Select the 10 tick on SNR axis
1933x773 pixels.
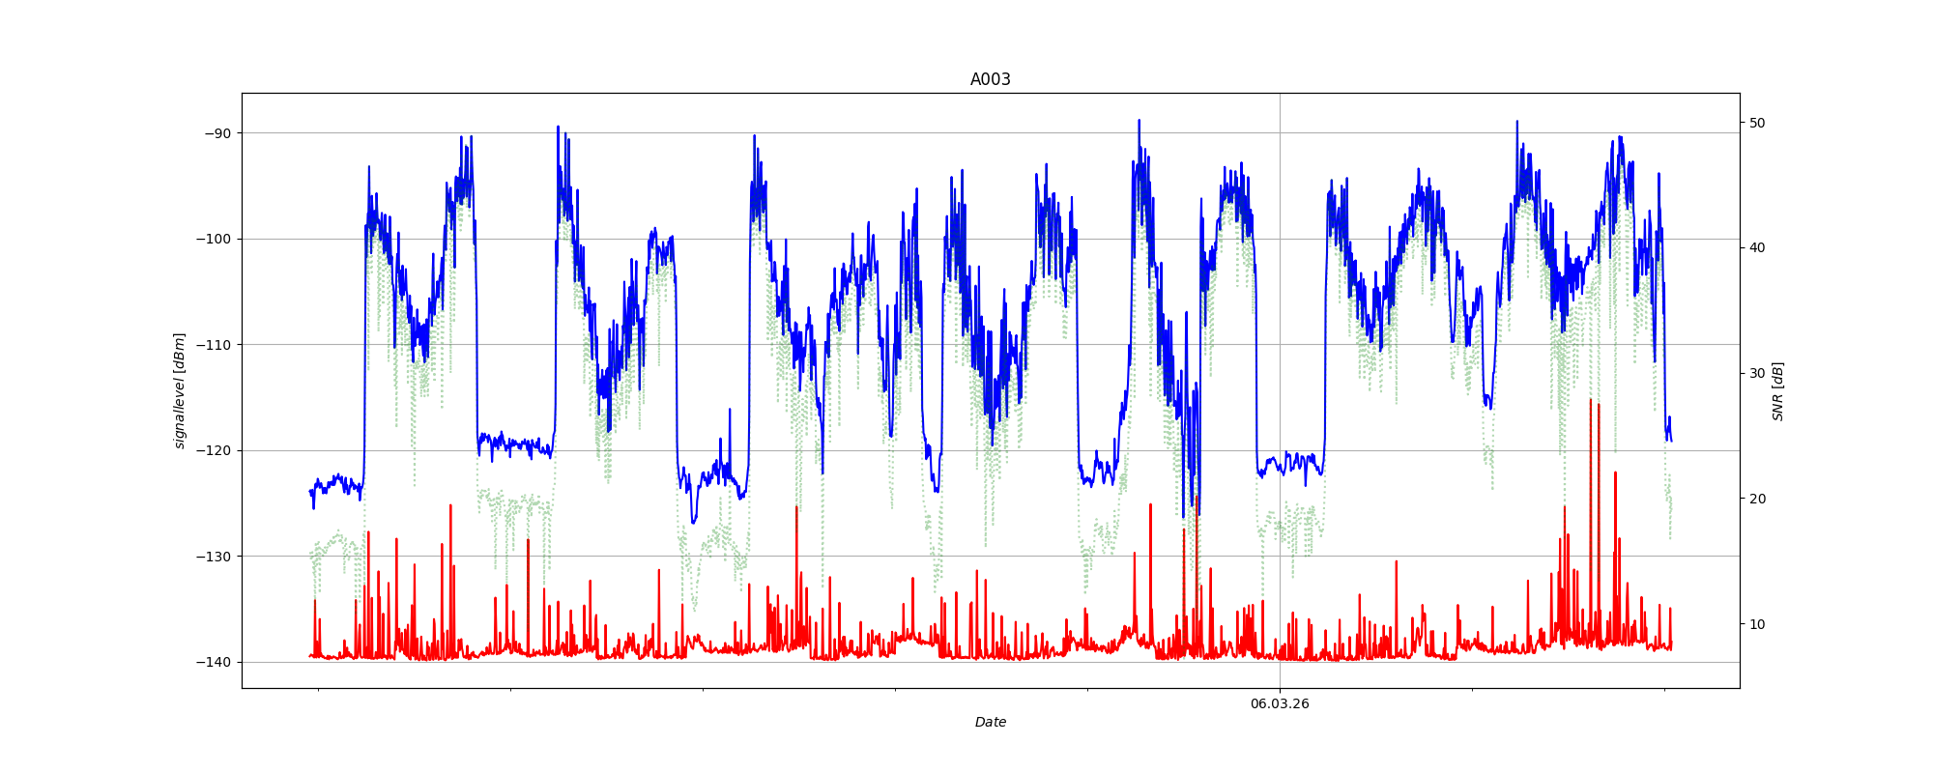(x=1757, y=624)
